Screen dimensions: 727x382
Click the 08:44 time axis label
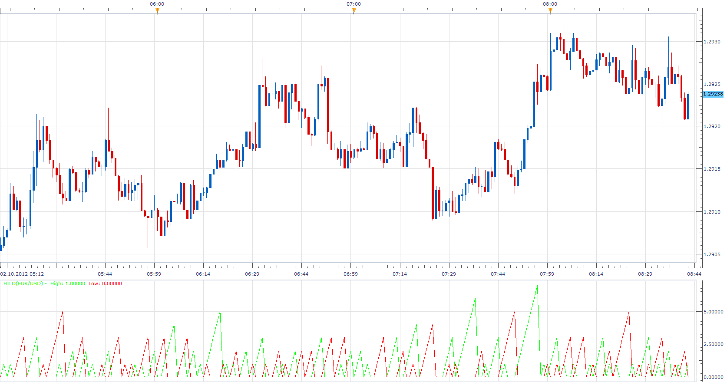tap(694, 274)
